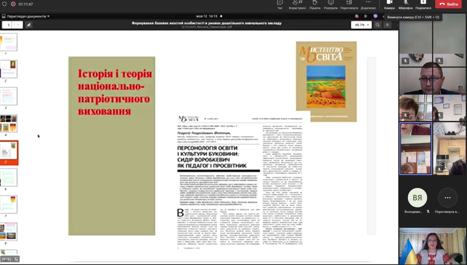This screenshot has width=467, height=265.
Task: Unmute the Мікрофон in Teams
Action: [405, 5]
